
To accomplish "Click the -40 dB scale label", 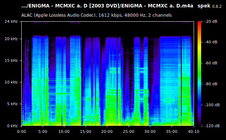I will point(211,42).
